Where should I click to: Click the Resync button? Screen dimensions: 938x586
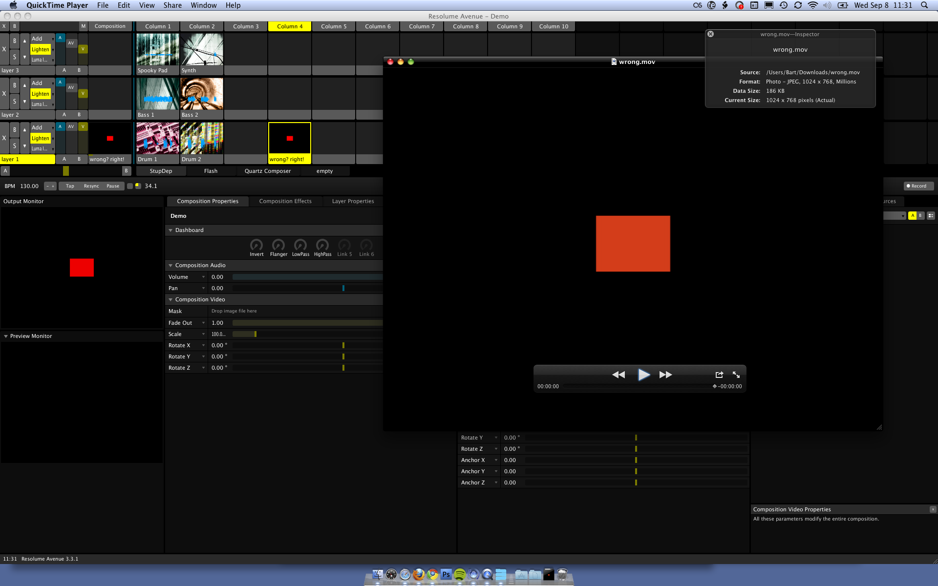pos(91,186)
